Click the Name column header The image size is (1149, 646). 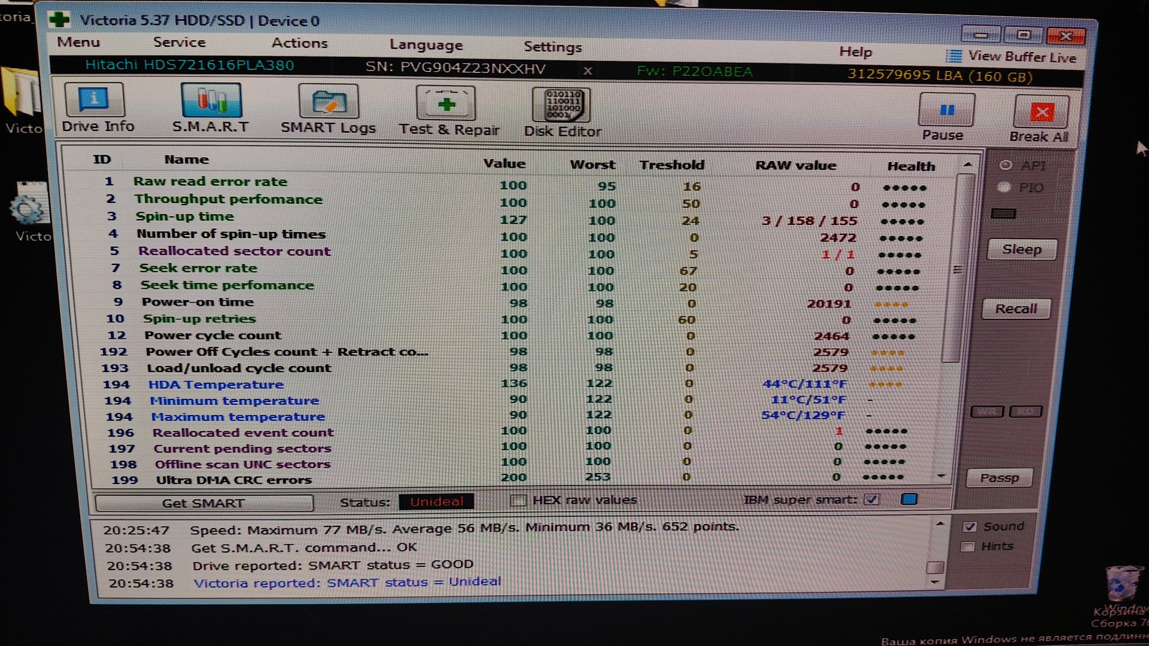(187, 160)
